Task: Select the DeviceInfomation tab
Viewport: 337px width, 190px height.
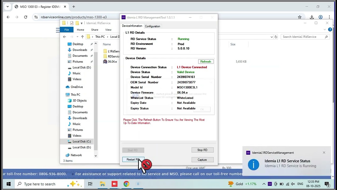Action: coord(132,26)
